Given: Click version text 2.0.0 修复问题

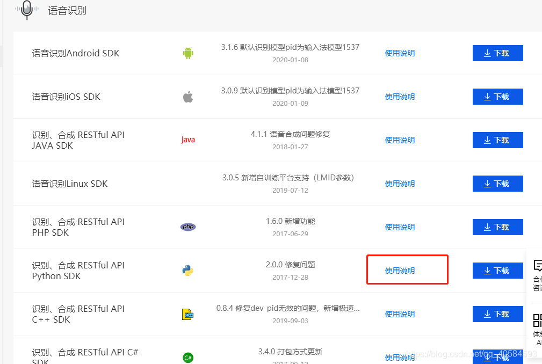Looking at the screenshot, I should click(x=291, y=265).
